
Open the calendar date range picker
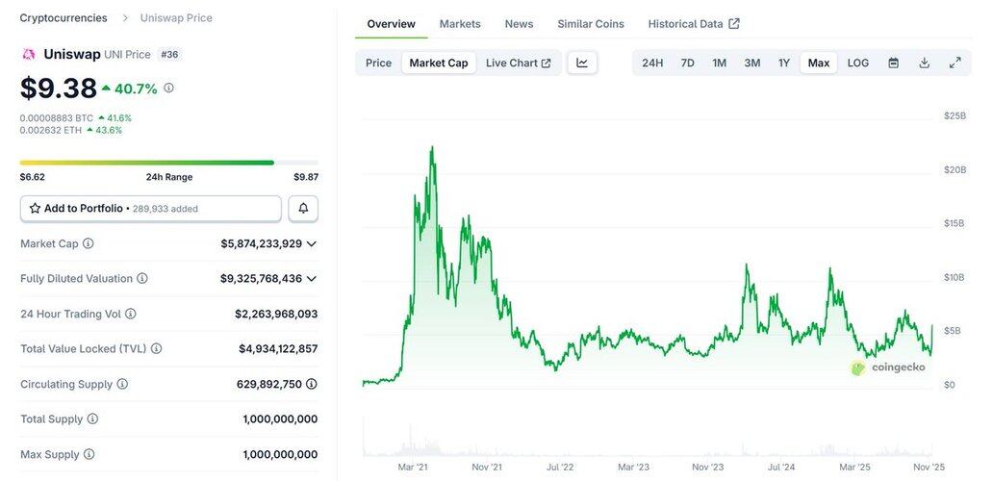tap(893, 63)
